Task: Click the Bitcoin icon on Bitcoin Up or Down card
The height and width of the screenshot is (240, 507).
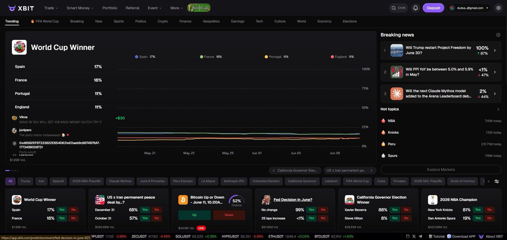Action: (183, 199)
